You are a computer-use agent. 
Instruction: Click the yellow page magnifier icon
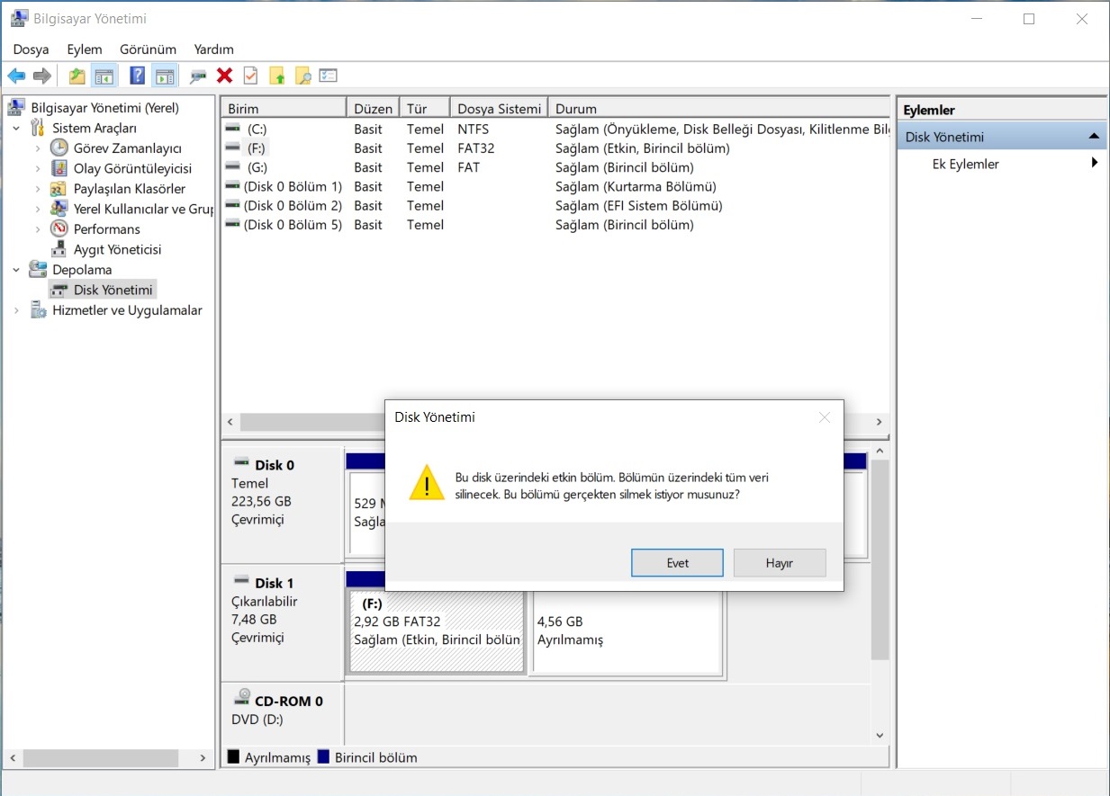coord(303,76)
